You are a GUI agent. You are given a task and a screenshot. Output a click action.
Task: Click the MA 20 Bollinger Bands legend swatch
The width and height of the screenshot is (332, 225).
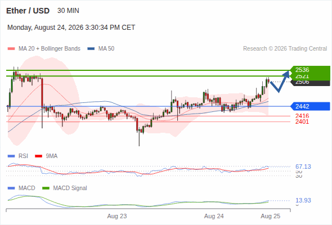(11, 49)
